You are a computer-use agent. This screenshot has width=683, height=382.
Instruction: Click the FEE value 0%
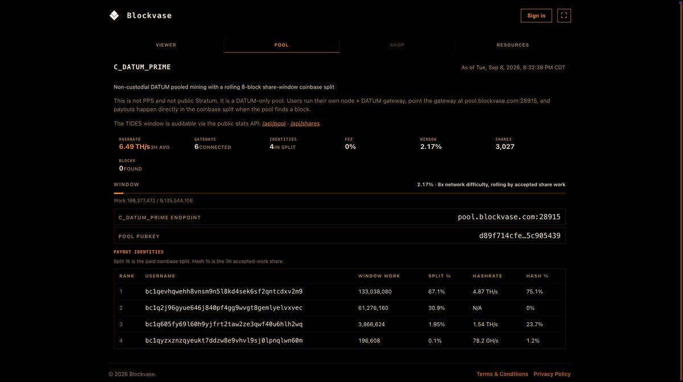tap(350, 147)
